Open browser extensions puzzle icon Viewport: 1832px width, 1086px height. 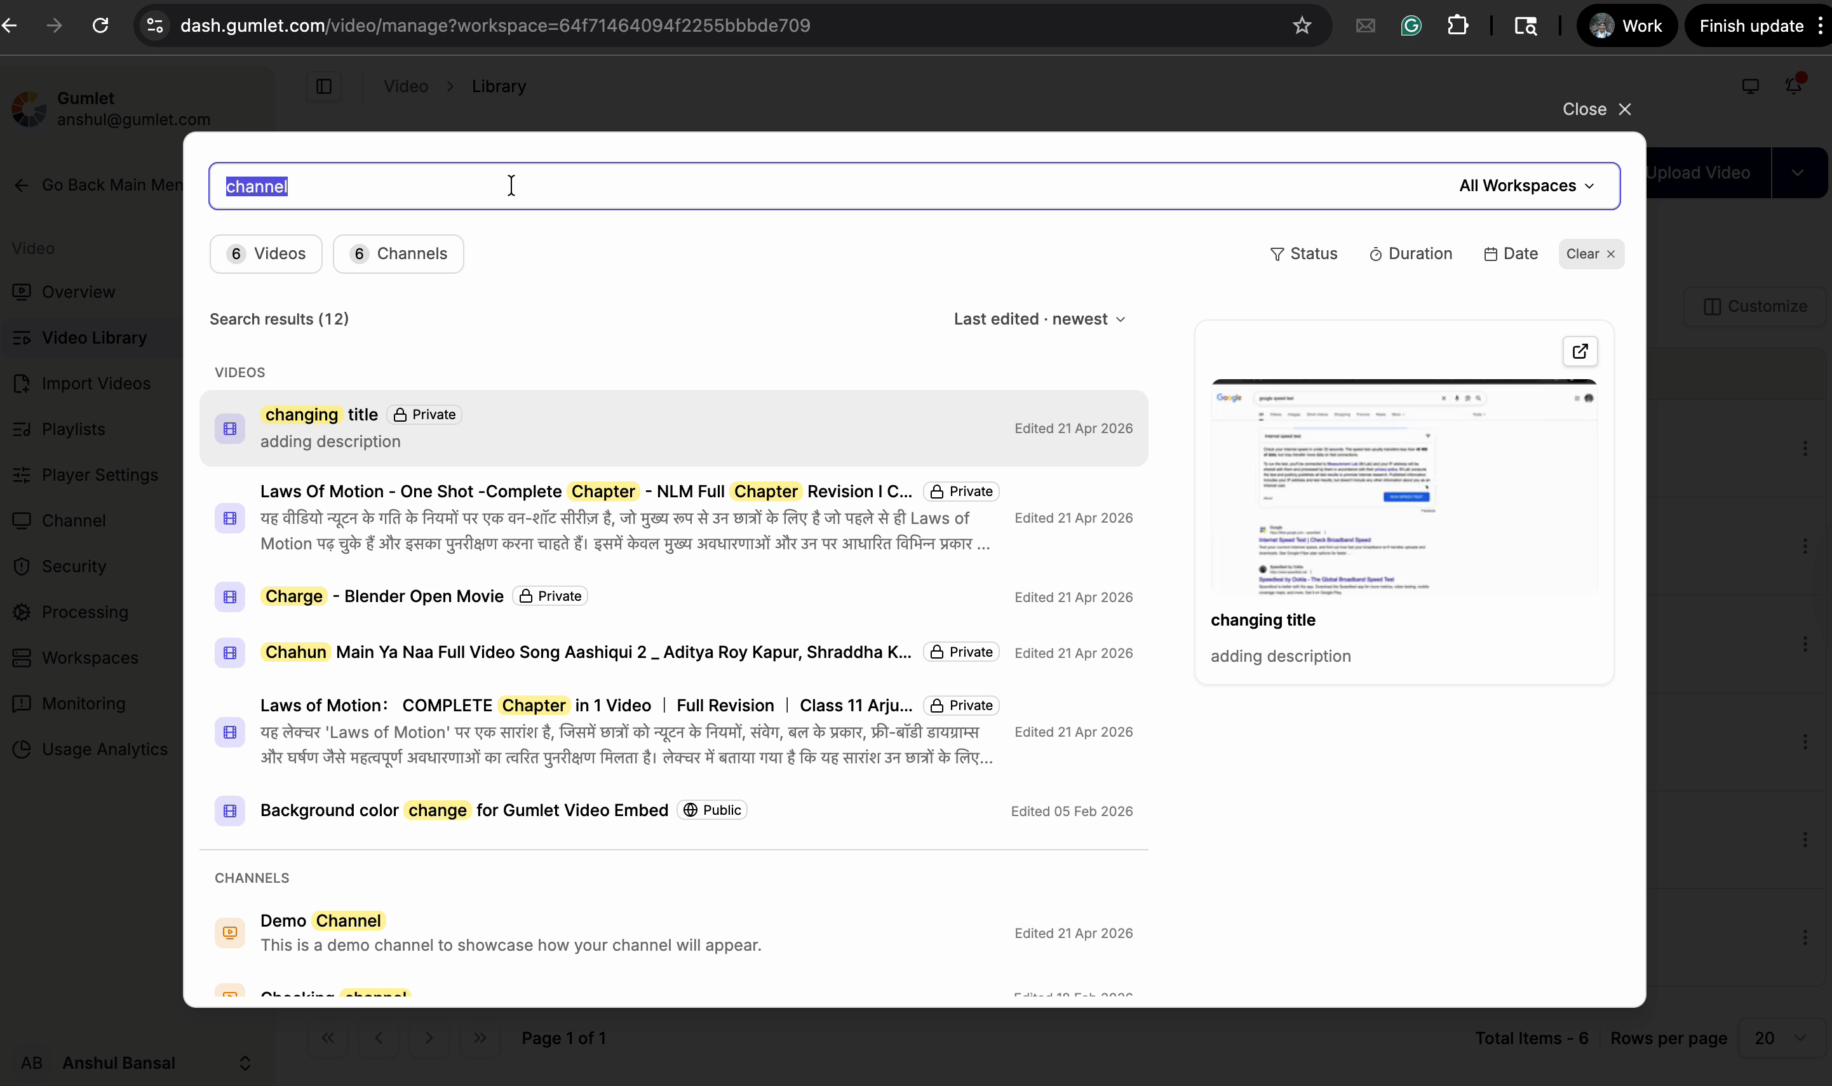pos(1457,25)
